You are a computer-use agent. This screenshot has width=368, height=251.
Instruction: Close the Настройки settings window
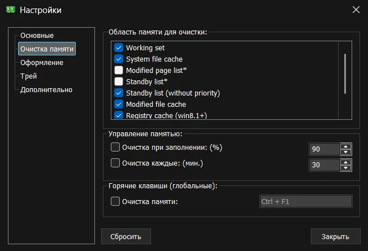(x=356, y=10)
